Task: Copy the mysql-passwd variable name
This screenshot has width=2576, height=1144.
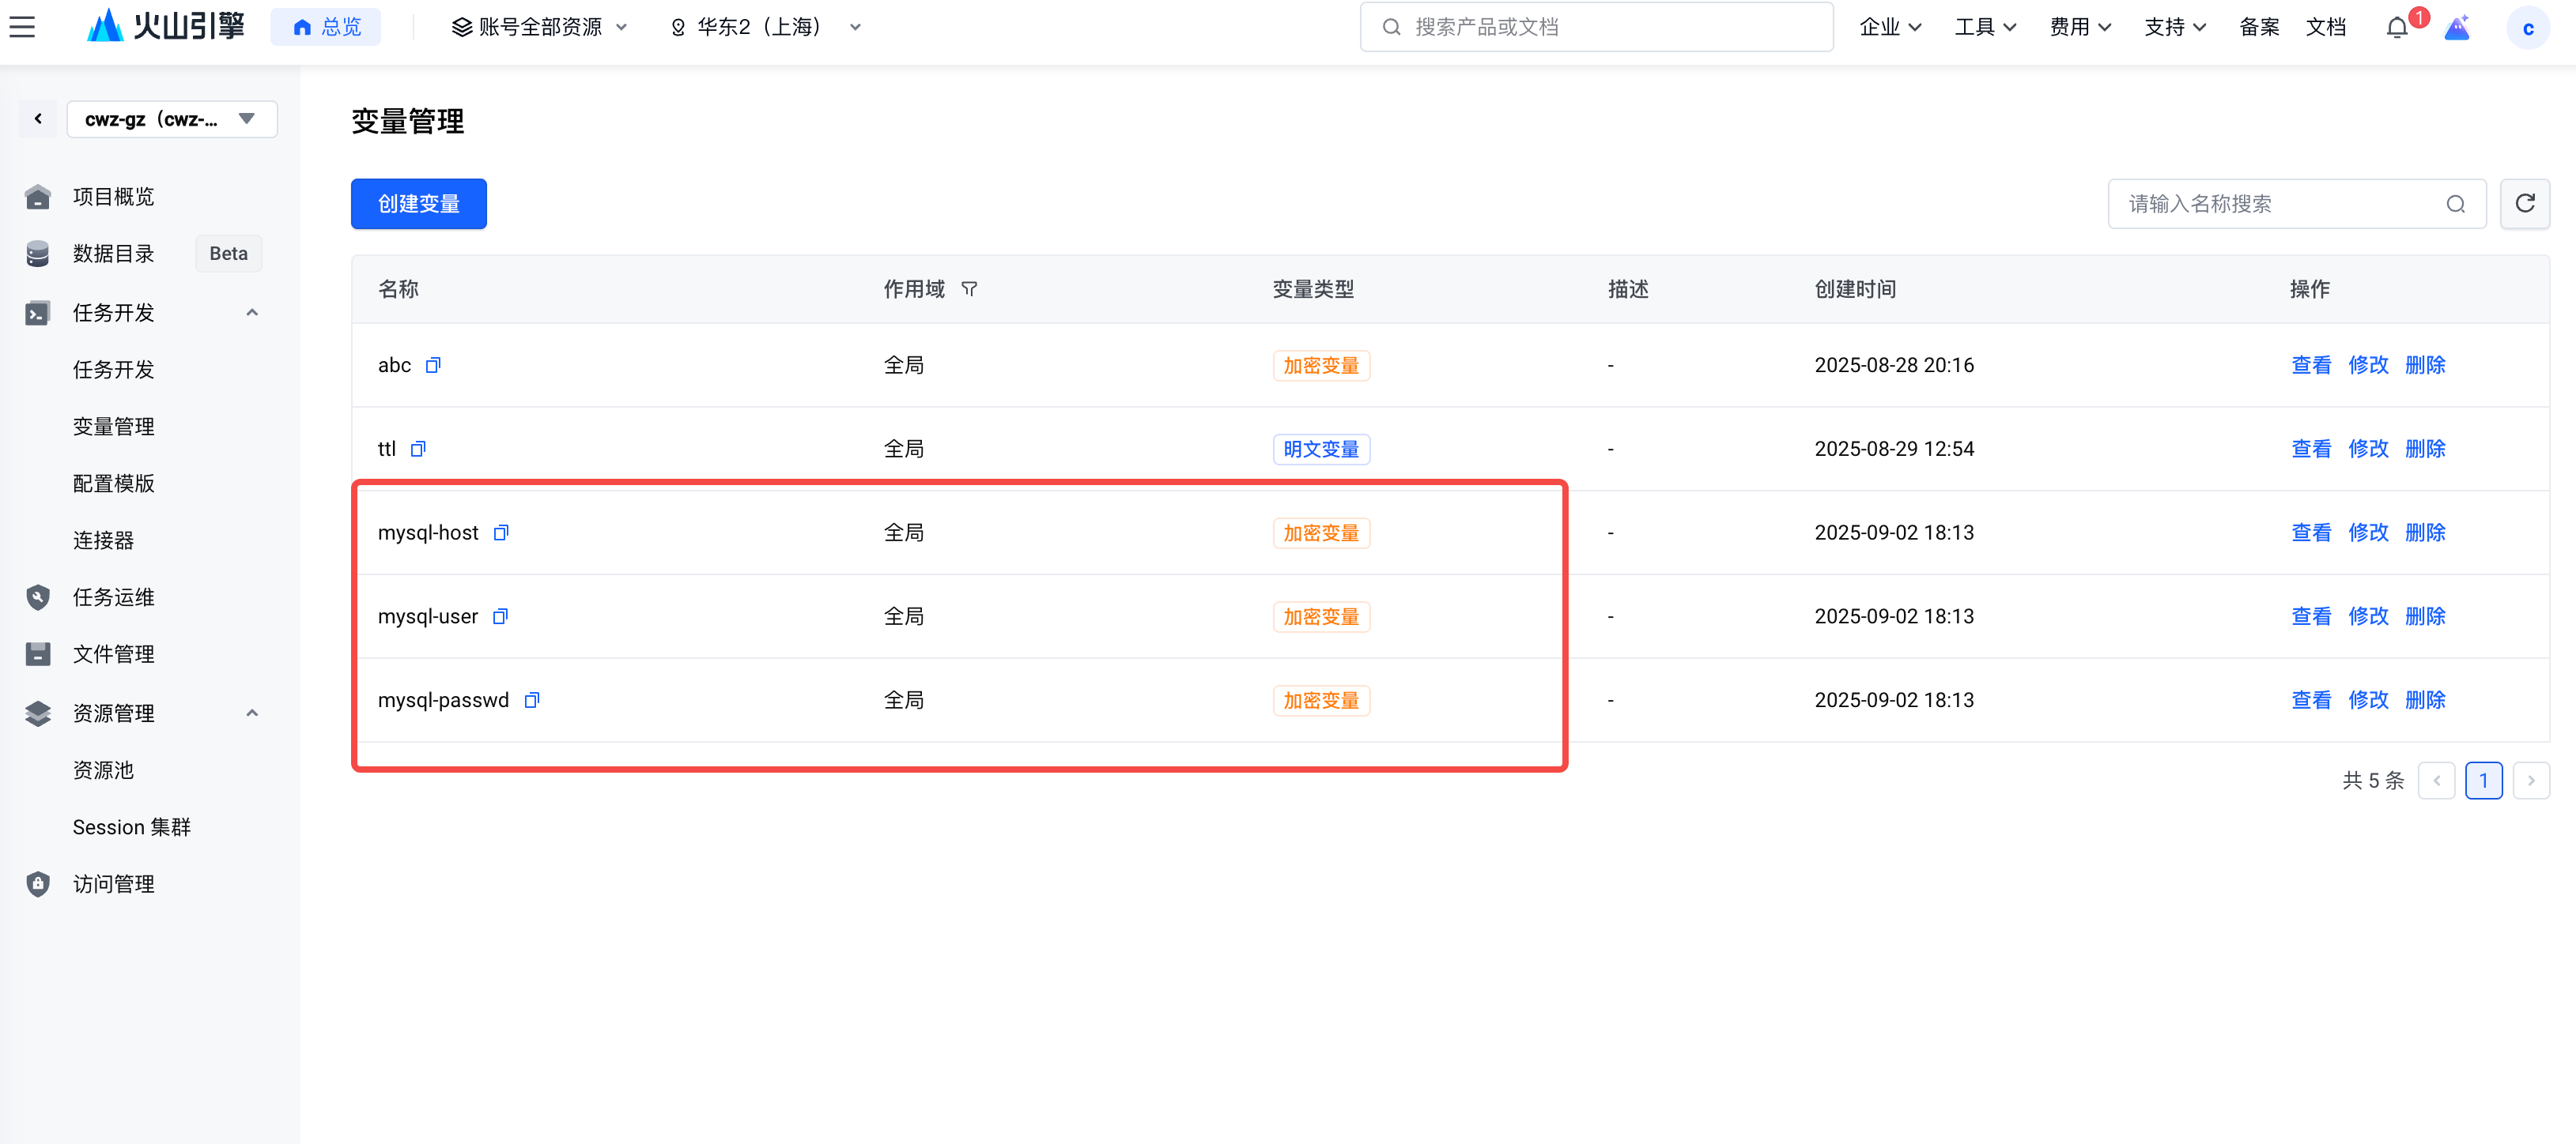Action: (x=532, y=701)
